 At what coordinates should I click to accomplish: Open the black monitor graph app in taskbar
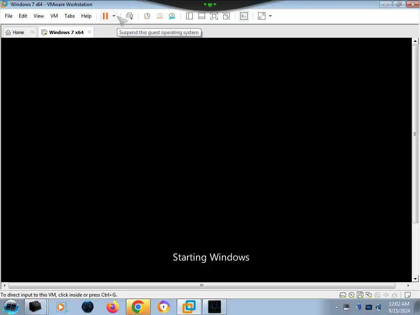click(215, 307)
